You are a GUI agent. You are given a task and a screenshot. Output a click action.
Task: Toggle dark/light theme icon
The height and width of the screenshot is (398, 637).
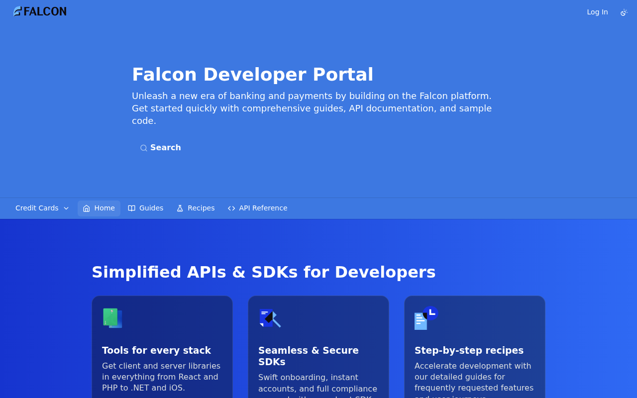(x=624, y=12)
